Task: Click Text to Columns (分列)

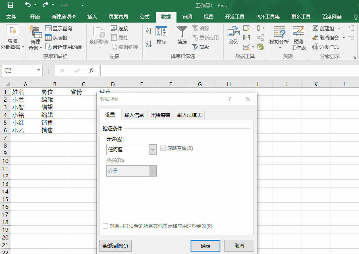Action: (234, 35)
